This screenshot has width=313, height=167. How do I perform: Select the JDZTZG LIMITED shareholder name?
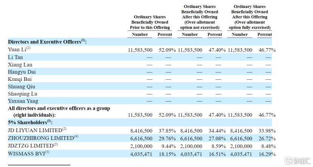pos(30,146)
